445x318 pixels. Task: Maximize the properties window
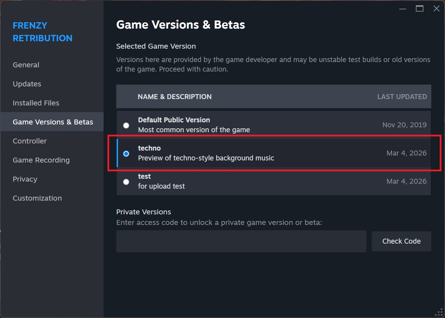(419, 9)
